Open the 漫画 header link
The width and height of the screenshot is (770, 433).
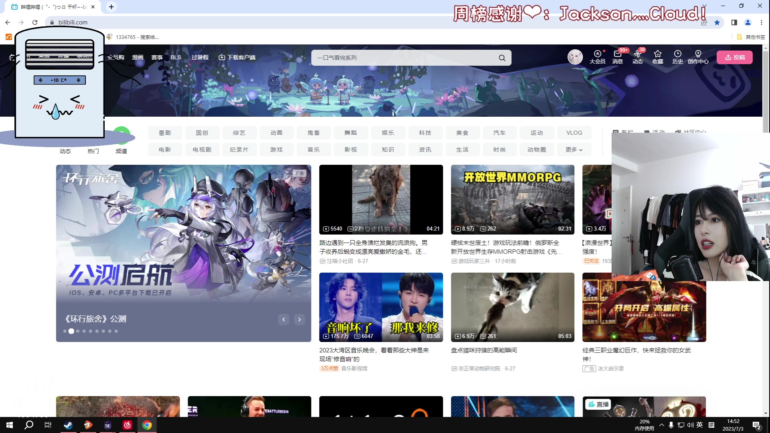138,57
